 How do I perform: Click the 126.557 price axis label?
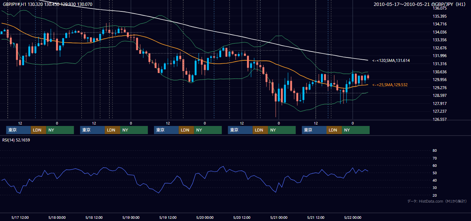point(440,120)
